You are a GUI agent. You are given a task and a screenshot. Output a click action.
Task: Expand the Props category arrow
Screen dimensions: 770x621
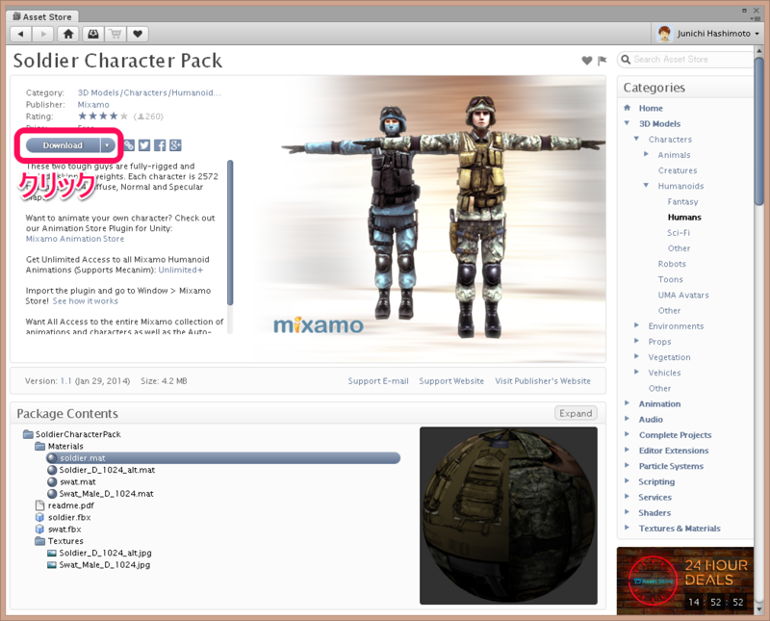(636, 341)
